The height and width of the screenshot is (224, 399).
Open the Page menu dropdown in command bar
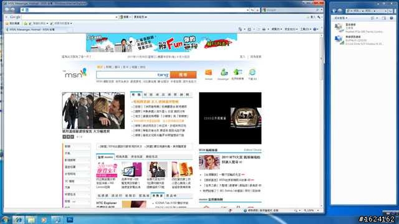(277, 29)
